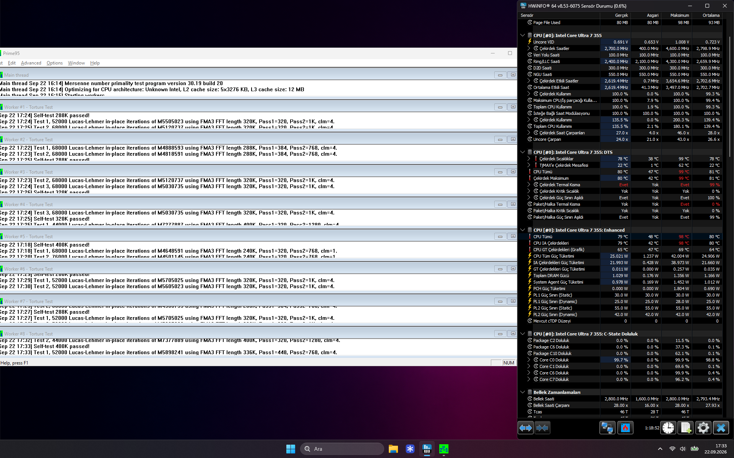Click the Ortalama column header
The height and width of the screenshot is (458, 734).
711,15
